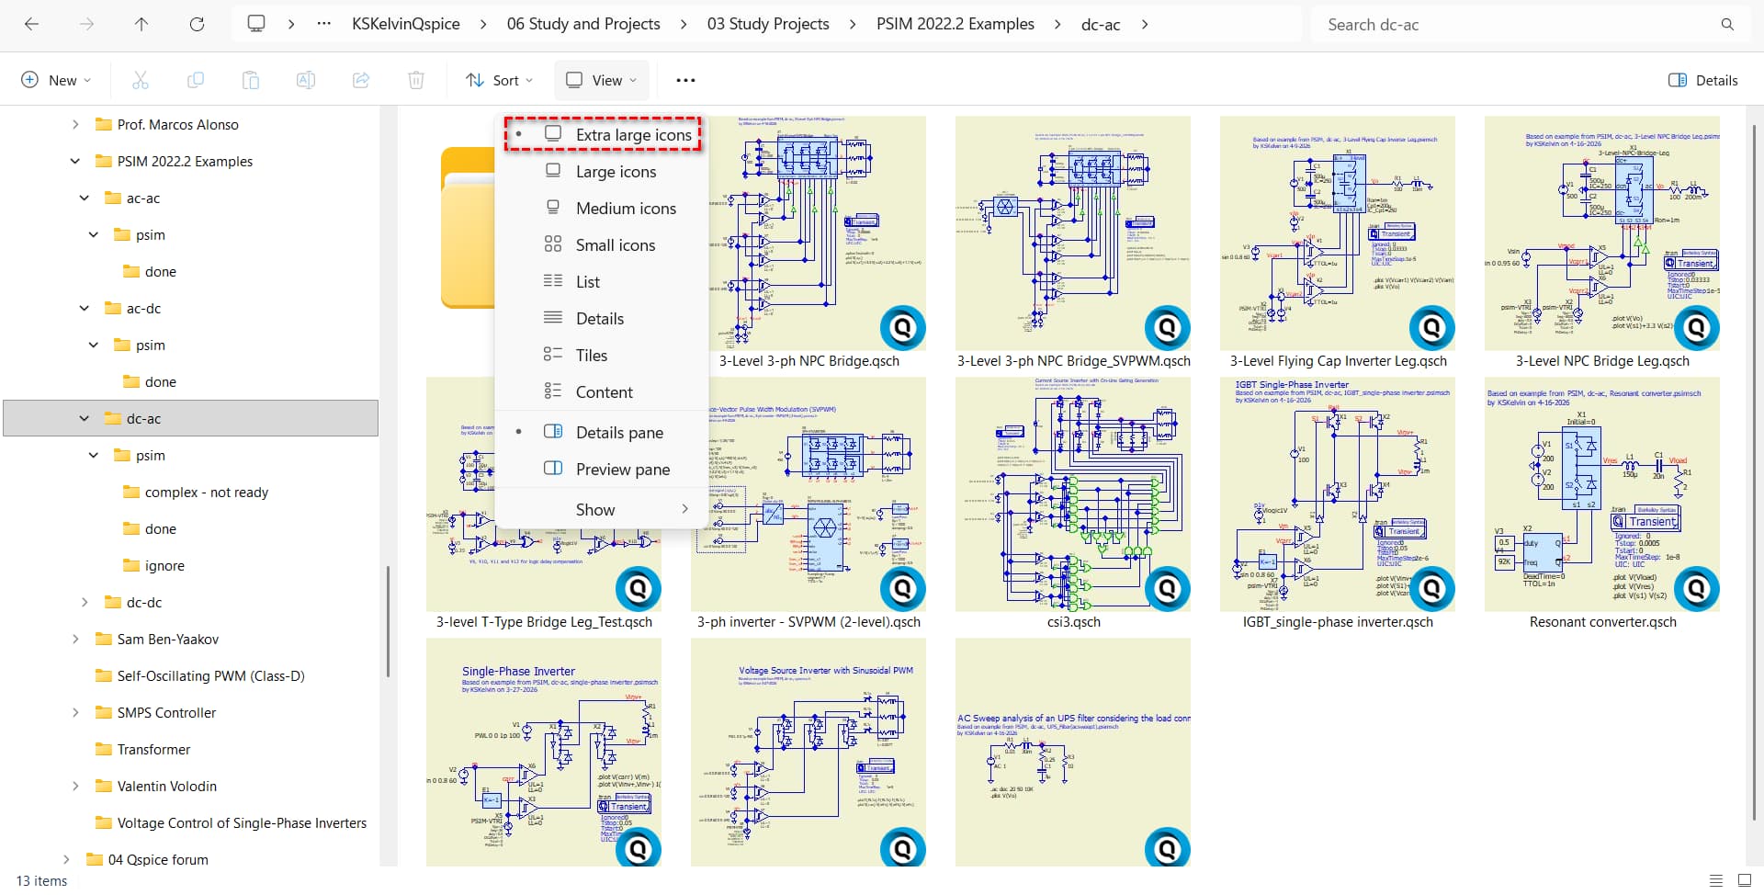Click the Copy icon in toolbar

(196, 81)
